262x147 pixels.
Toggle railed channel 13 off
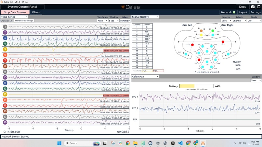[5, 94]
